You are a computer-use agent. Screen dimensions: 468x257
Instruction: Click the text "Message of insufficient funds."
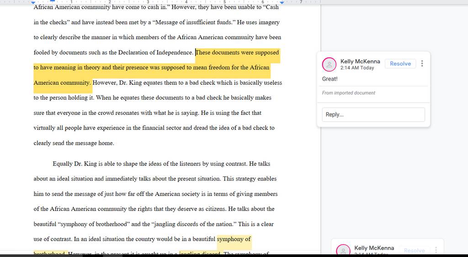point(194,22)
